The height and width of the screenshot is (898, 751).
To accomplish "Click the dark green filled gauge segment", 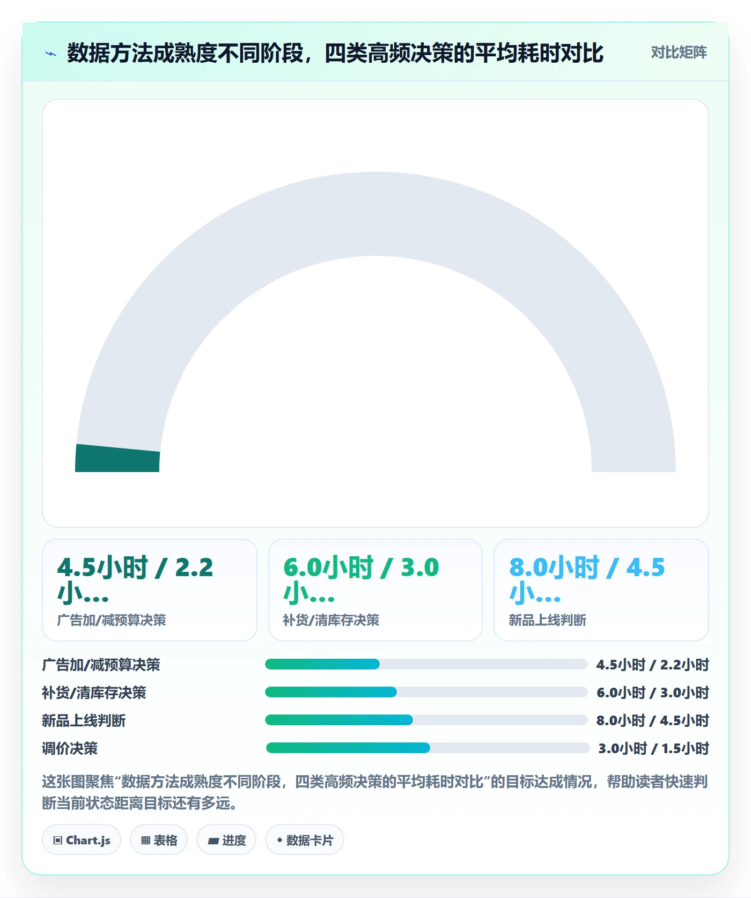I will [117, 459].
